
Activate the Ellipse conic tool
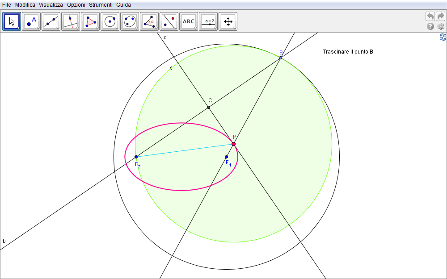pyautogui.click(x=130, y=21)
